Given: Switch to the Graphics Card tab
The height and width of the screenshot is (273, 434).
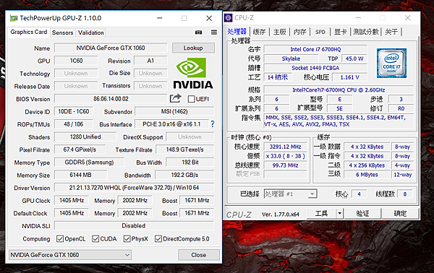Looking at the screenshot, I should point(29,32).
